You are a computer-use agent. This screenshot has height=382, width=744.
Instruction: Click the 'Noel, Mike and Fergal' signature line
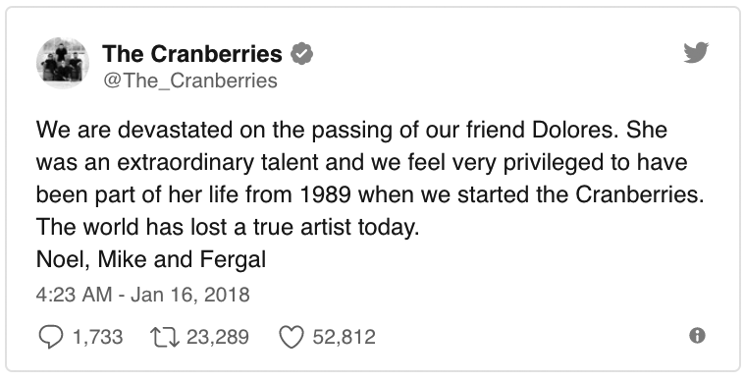click(x=151, y=259)
